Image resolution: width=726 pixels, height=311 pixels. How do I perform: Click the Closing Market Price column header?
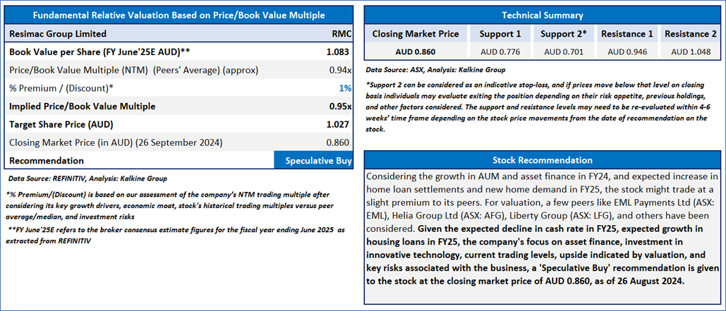point(416,34)
